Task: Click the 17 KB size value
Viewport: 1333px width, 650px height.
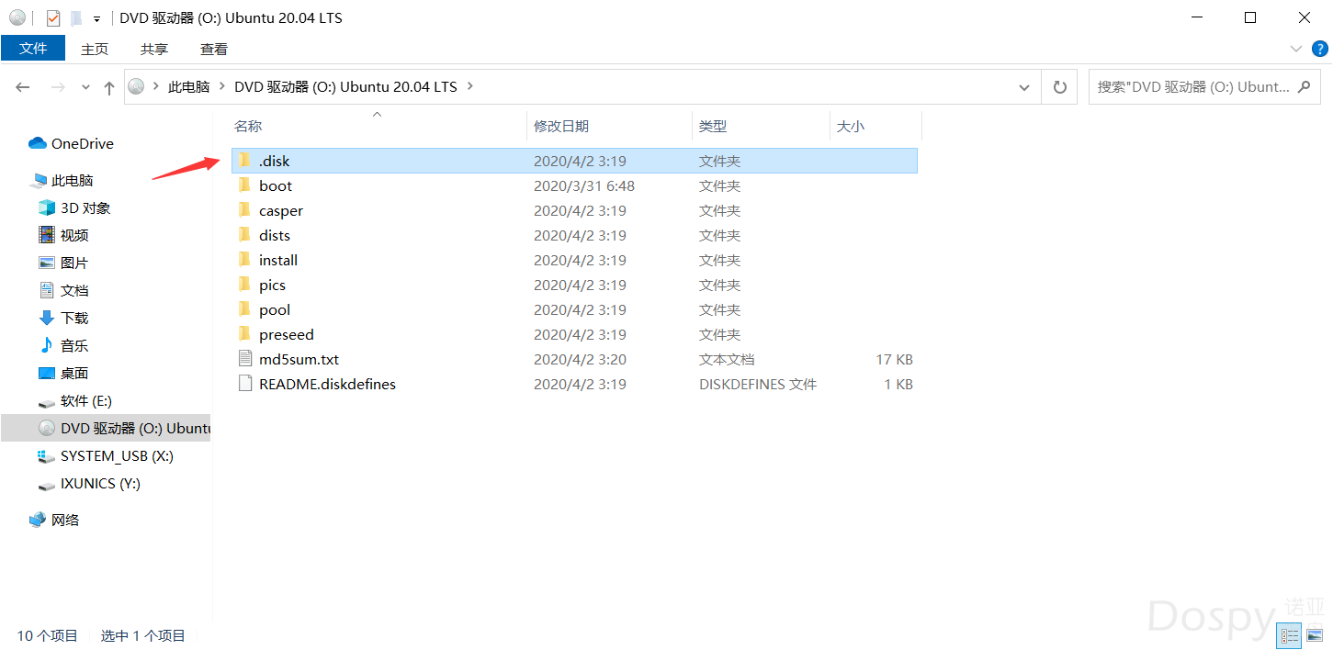Action: point(894,359)
